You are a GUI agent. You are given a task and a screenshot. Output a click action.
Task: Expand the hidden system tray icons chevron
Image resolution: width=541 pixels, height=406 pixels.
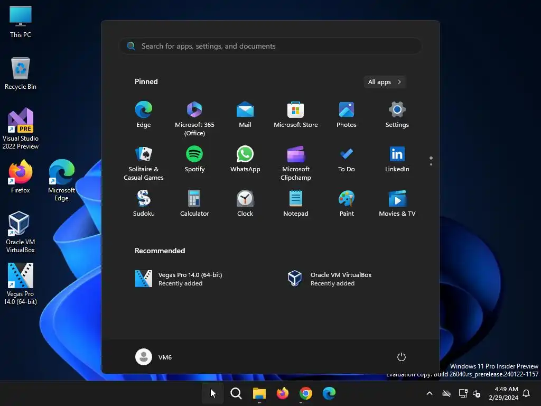(x=430, y=393)
